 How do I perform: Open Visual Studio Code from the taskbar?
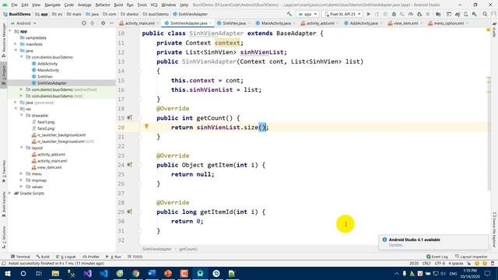pos(103,273)
